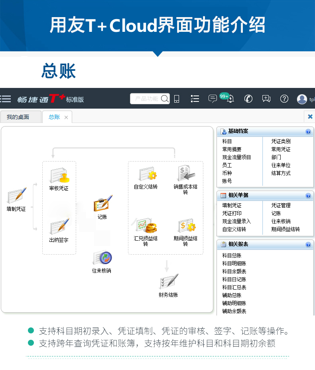Viewport: 315px width, 370px height.
Task: Open 科目汇总表 report
Action: [x=234, y=287]
